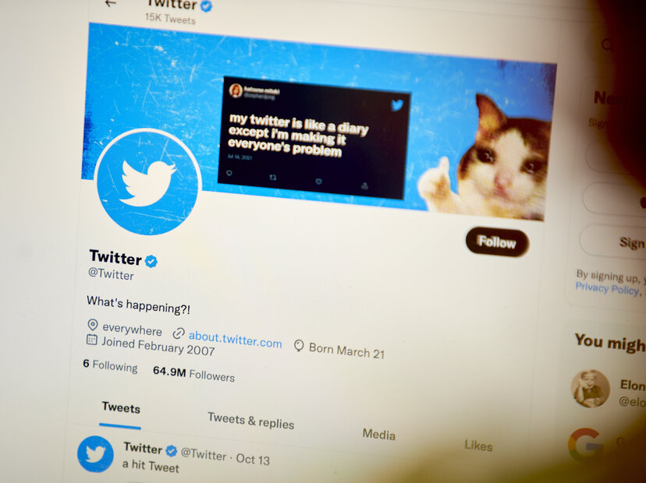Switch to the Media tab
Image resolution: width=646 pixels, height=483 pixels.
[x=378, y=434]
